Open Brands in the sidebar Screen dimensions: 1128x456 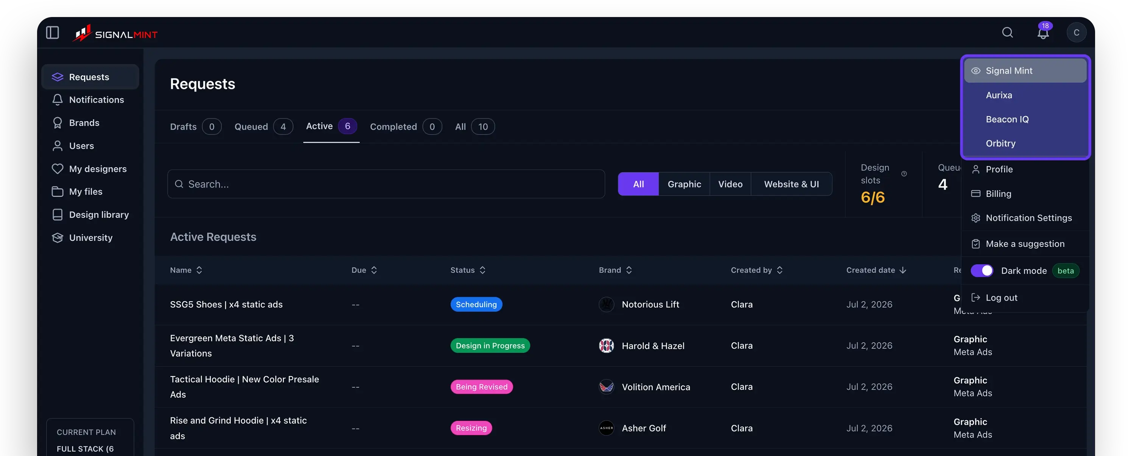click(x=90, y=123)
